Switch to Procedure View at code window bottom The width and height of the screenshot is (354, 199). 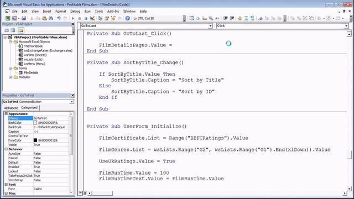(80, 193)
